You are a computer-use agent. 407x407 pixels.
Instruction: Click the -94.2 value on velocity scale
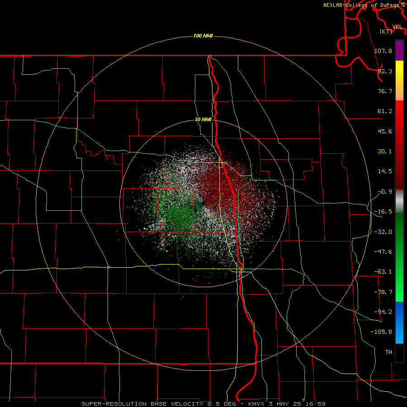tap(383, 312)
